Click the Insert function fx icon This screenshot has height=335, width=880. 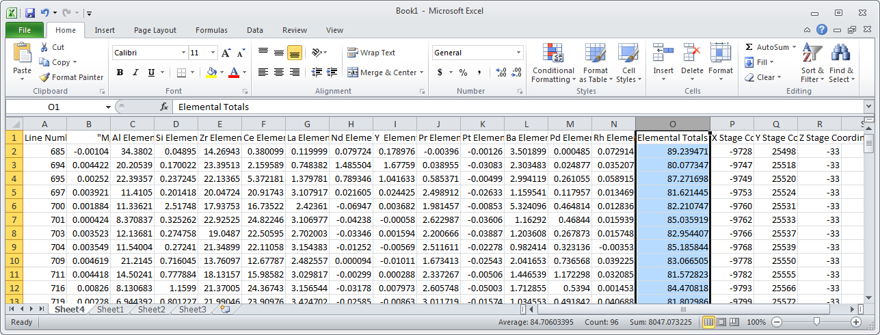tap(164, 107)
